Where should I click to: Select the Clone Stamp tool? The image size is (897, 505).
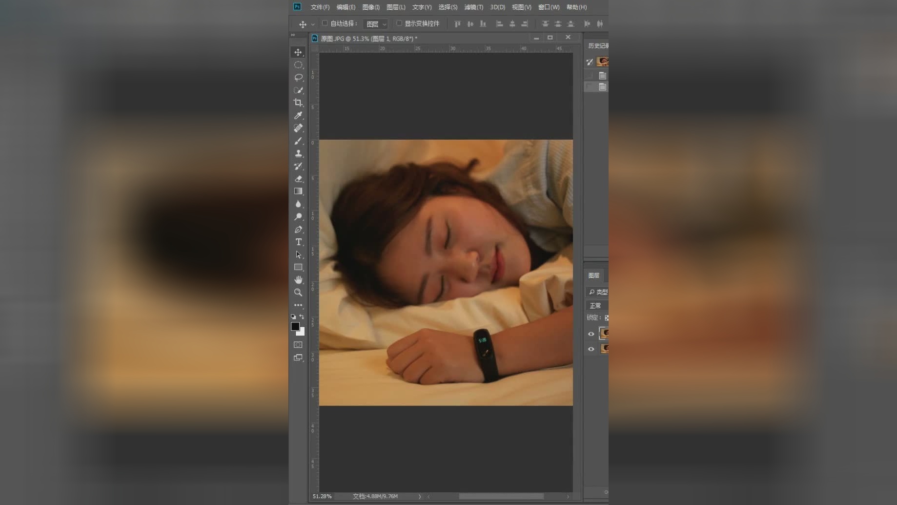point(298,153)
